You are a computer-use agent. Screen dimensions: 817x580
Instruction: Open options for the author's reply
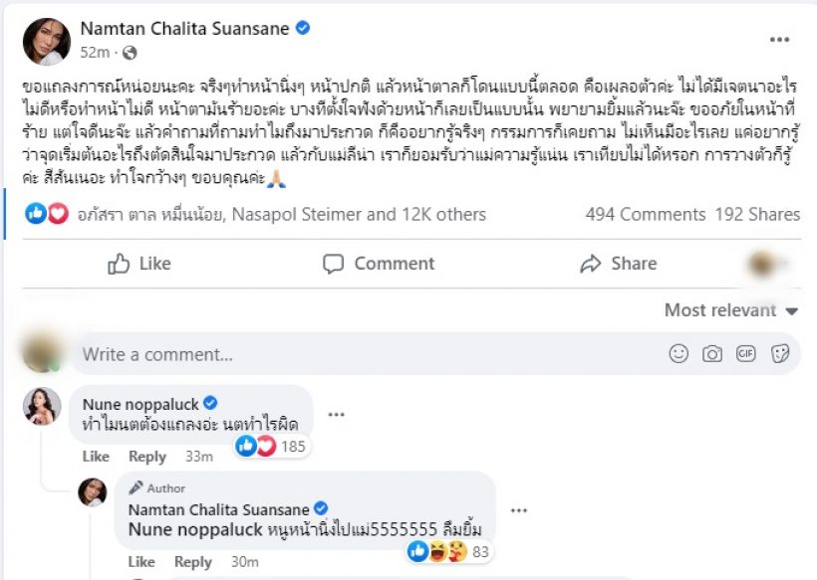pyautogui.click(x=518, y=509)
